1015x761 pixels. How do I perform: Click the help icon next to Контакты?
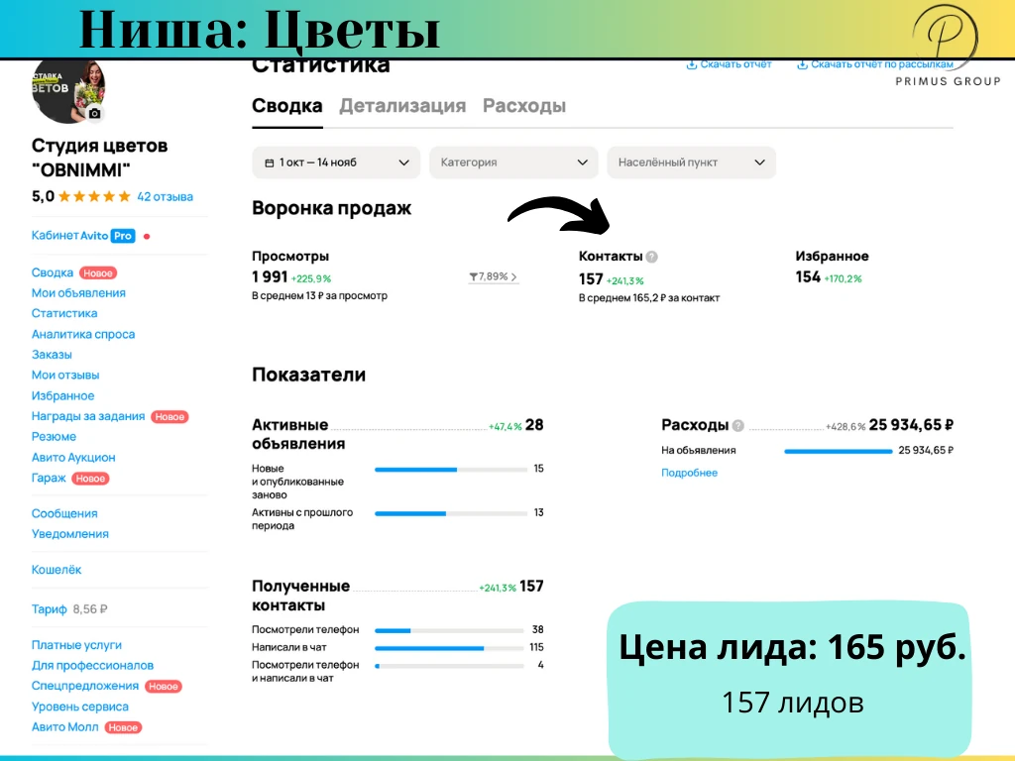point(652,257)
